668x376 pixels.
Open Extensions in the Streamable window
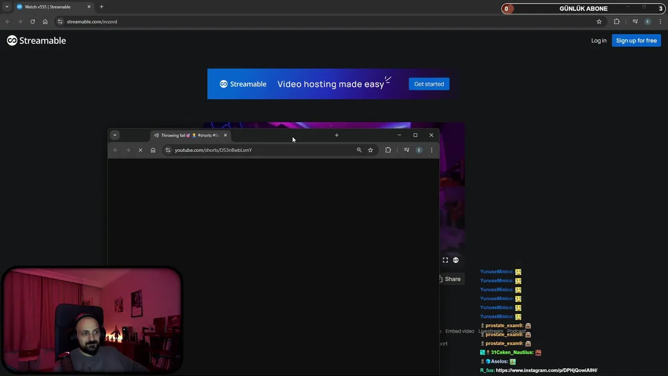(x=616, y=21)
